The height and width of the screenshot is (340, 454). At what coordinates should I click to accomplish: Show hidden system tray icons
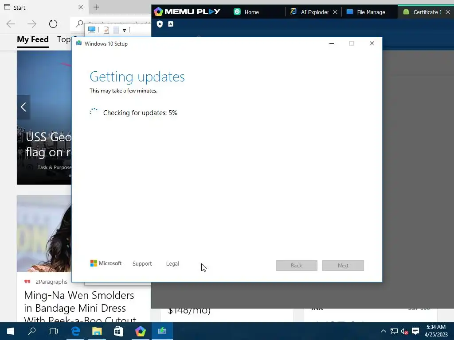pos(384,331)
